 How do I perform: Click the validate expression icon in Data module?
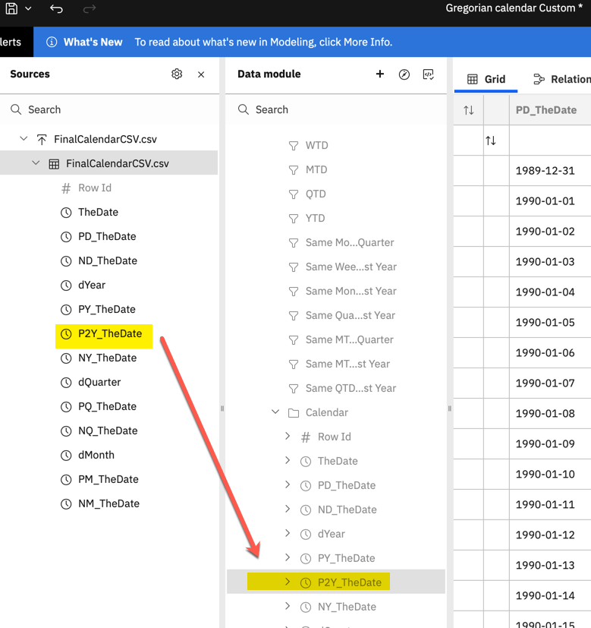point(429,74)
